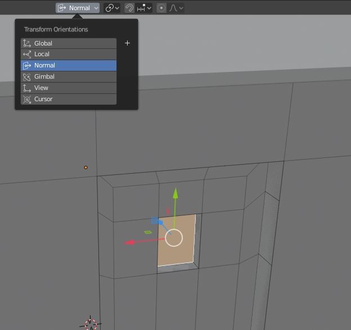Click the 3D cursor crosshair
The image size is (351, 330).
coord(91,323)
